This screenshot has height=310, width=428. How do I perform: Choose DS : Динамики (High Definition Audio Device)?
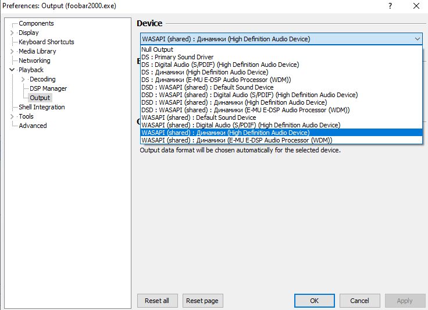click(x=281, y=72)
